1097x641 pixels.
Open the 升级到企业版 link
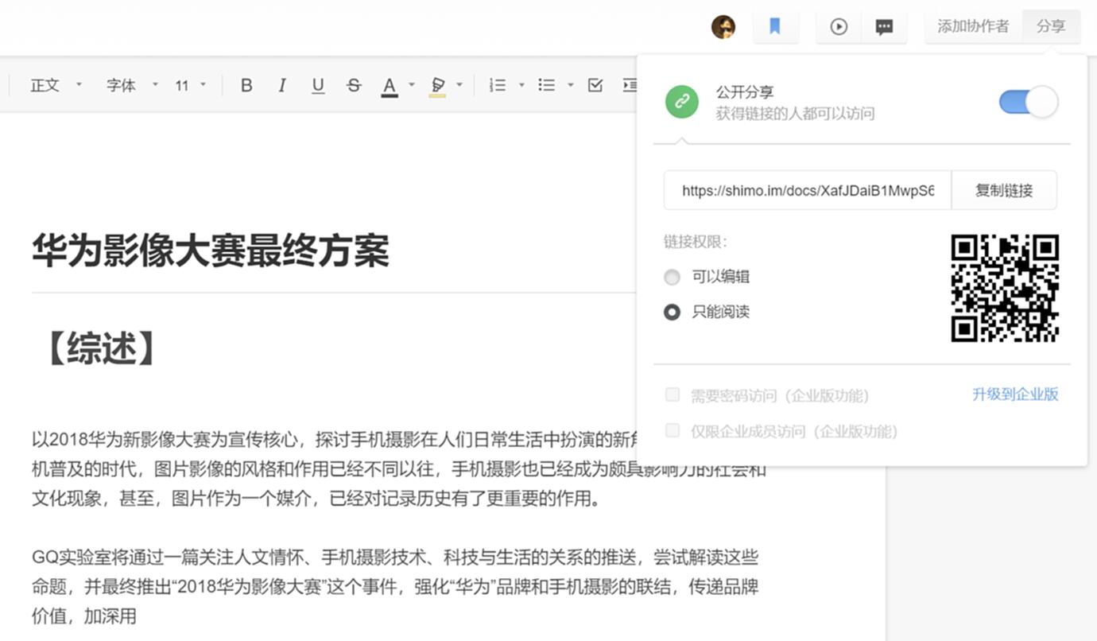tap(1015, 394)
